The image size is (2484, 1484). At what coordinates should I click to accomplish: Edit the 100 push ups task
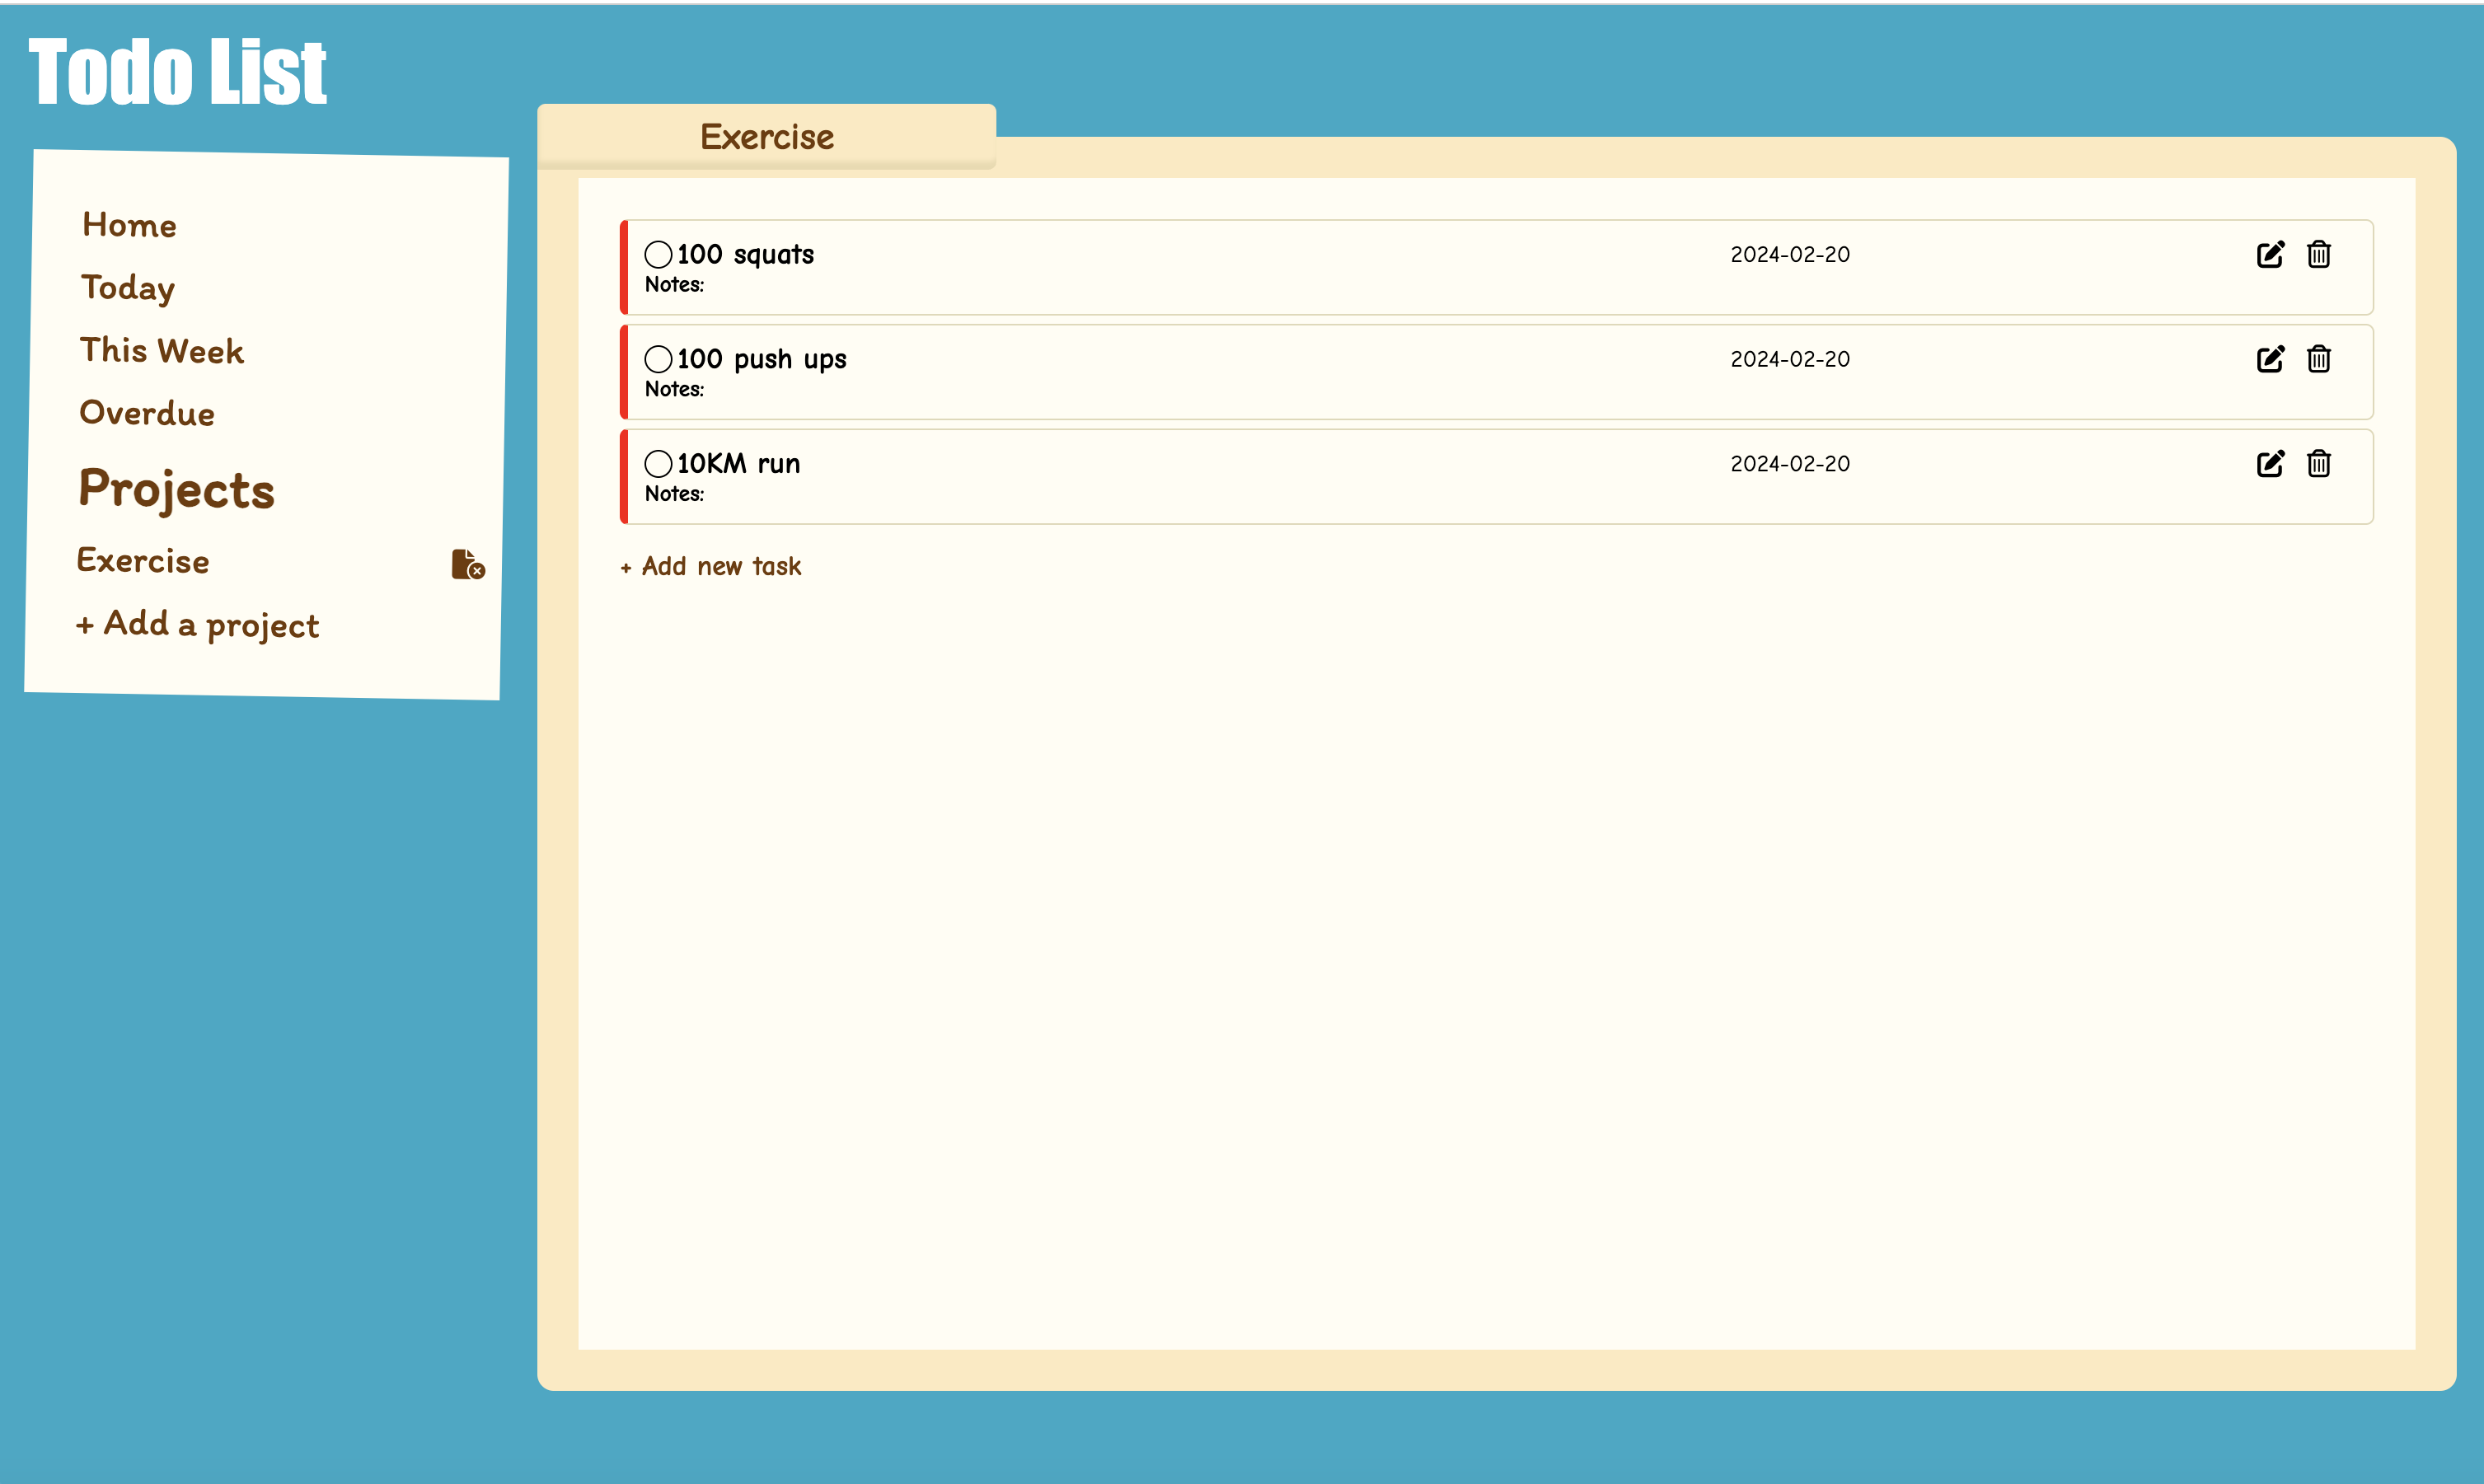click(x=2270, y=359)
